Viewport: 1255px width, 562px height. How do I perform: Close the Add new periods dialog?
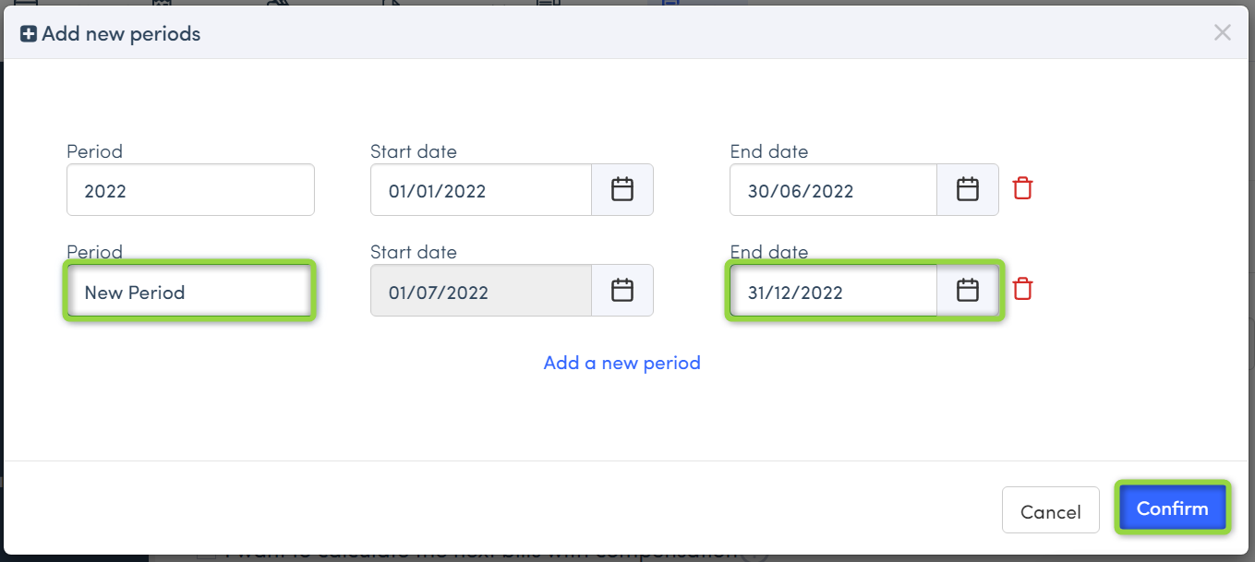1222,33
